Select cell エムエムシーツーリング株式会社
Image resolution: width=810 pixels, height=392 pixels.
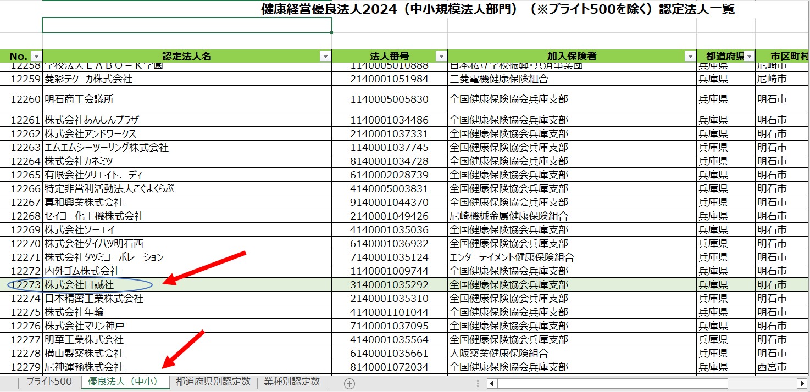187,148
